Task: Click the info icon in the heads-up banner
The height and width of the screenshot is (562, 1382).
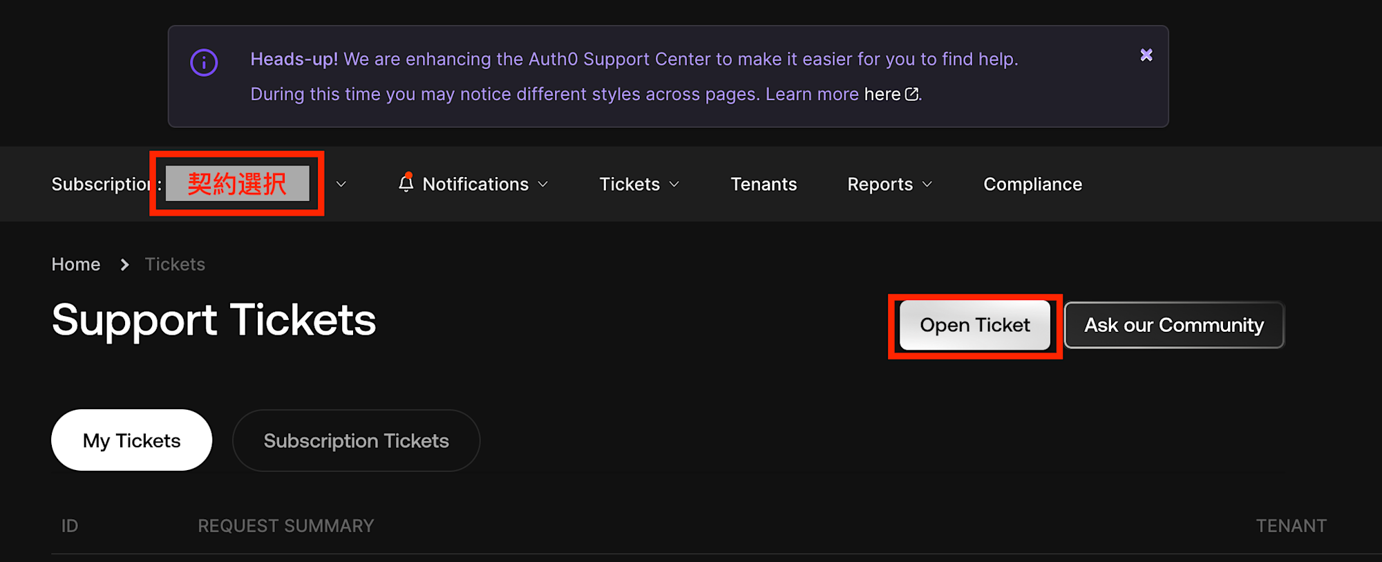Action: tap(204, 63)
